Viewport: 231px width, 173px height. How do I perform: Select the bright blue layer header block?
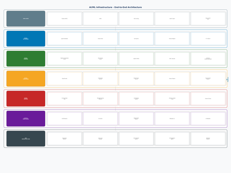point(26,39)
